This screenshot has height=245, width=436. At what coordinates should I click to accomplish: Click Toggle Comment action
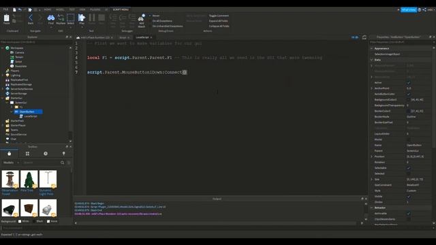point(219,16)
